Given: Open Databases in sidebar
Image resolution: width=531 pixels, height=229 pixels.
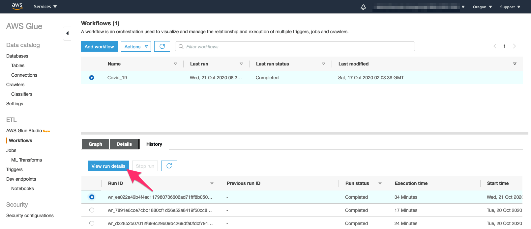Looking at the screenshot, I should (x=17, y=56).
